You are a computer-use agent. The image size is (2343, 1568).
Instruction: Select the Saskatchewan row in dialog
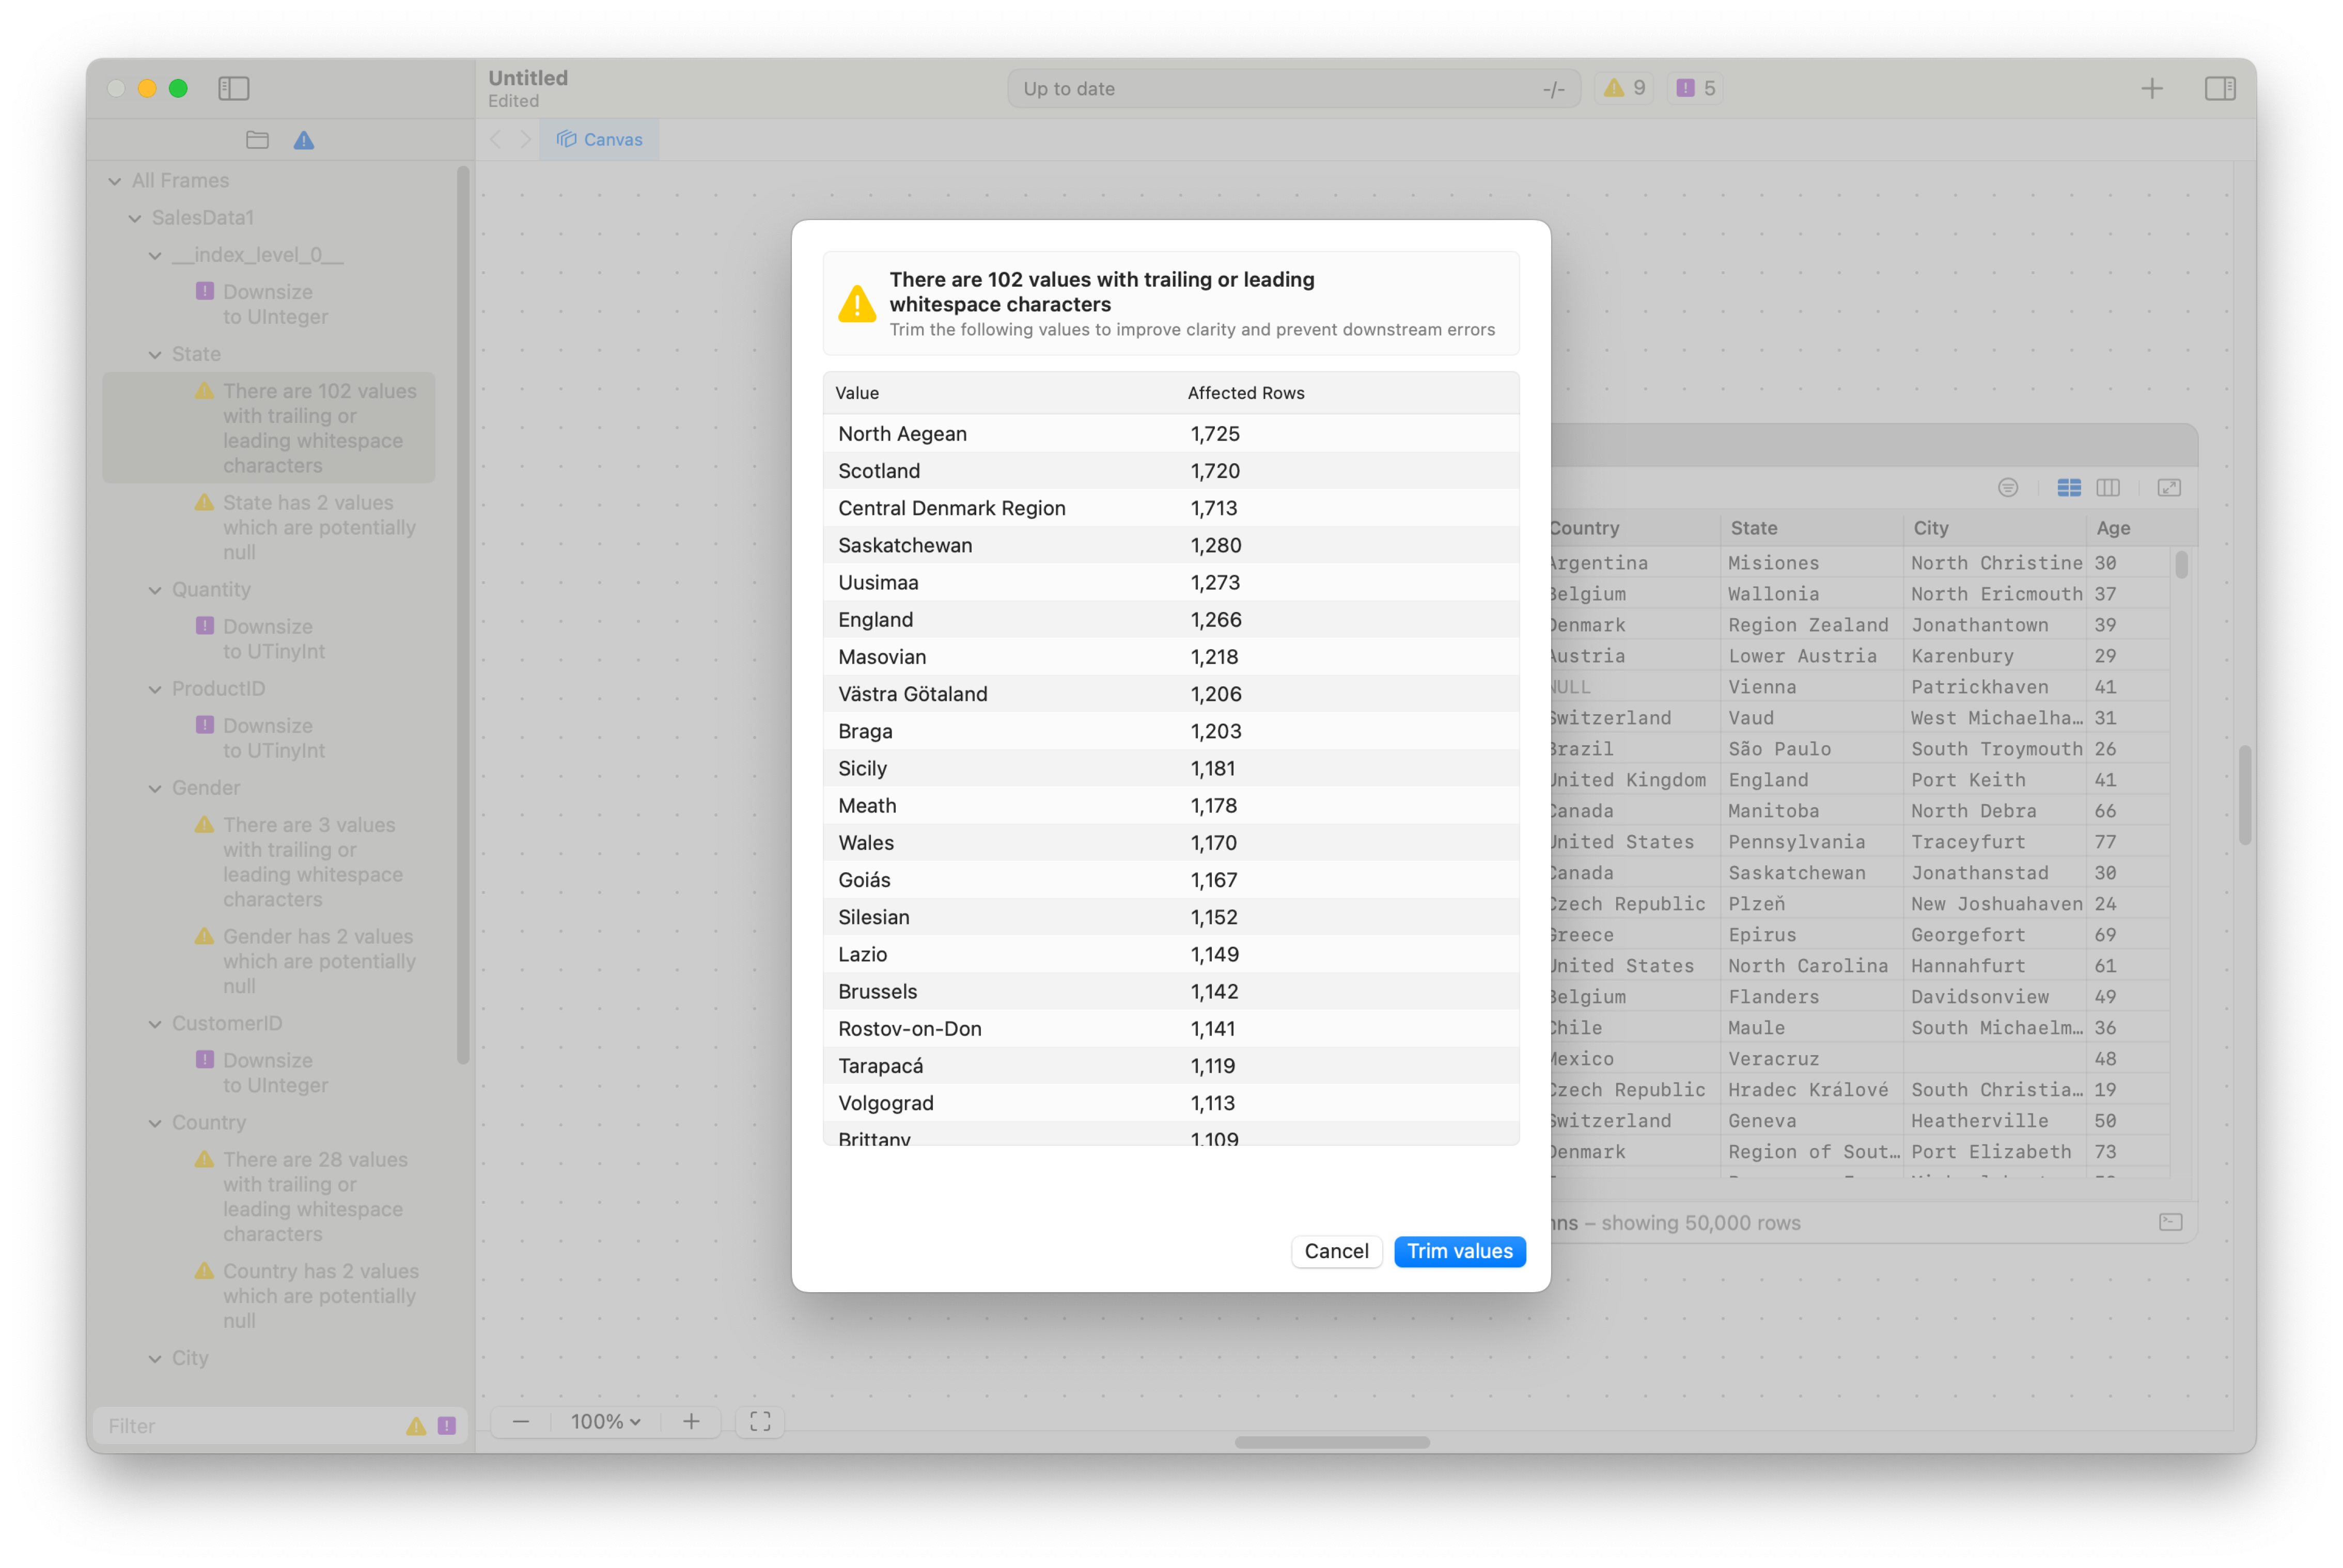click(x=1170, y=545)
